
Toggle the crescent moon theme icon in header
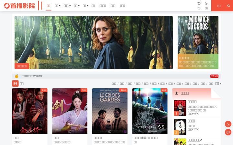(206, 3)
